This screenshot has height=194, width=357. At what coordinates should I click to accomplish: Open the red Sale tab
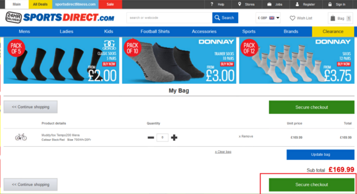click(110, 4)
